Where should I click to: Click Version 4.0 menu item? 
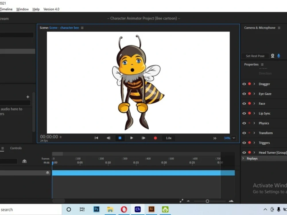[51, 9]
